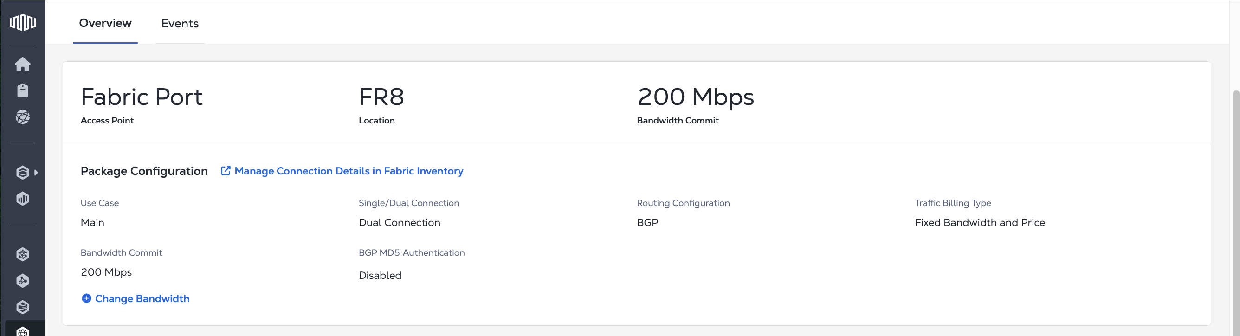Screen dimensions: 1240x336
Task: Click the Change Bandwidth link
Action: point(142,298)
